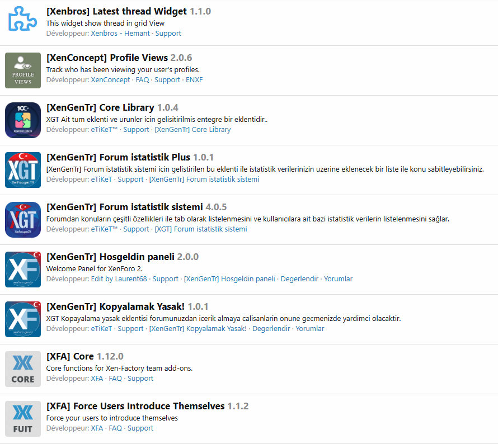Image resolution: width=498 pixels, height=444 pixels.
Task: Click the XFA CORE icon
Action: 23,369
